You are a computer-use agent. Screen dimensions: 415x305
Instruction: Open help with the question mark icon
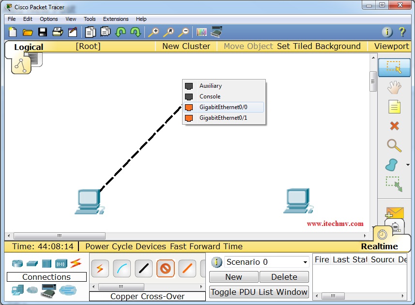pos(402,32)
